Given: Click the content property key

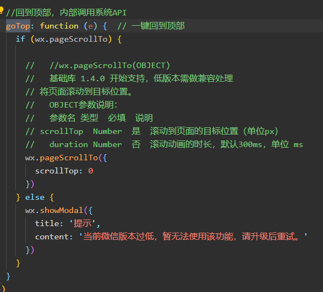Looking at the screenshot, I should 52,237.
